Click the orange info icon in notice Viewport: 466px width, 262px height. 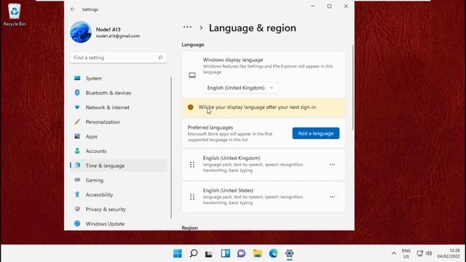pos(191,107)
